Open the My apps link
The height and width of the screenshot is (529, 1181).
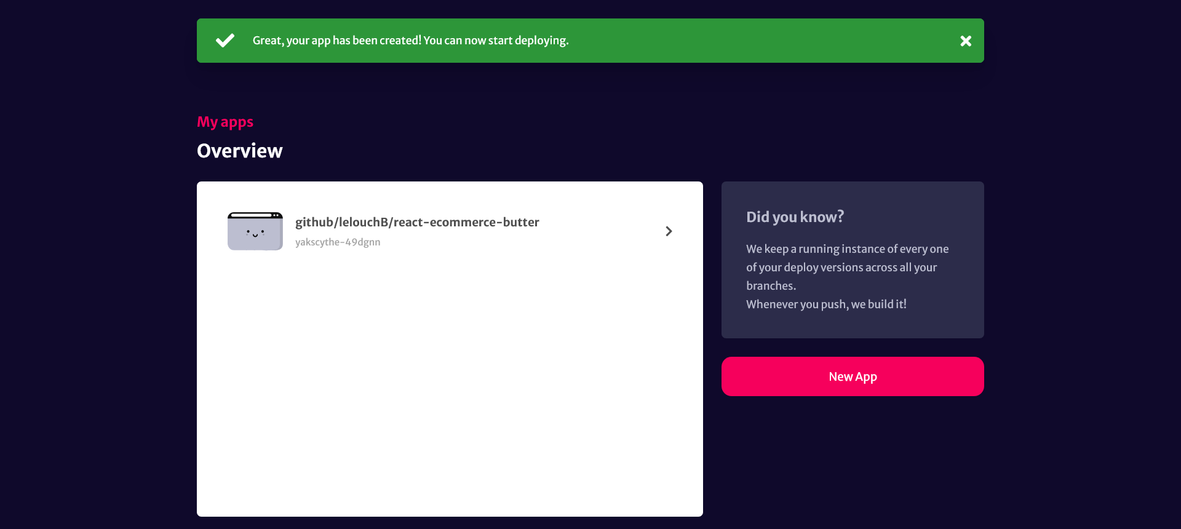225,122
